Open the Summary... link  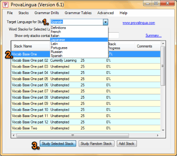[153, 35]
